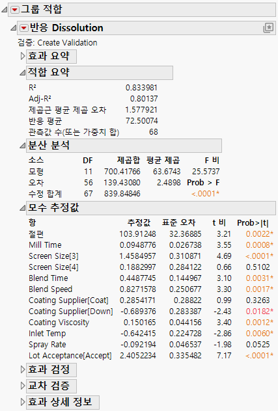Select the Lot Acceptance[Accept] term
Viewport: 278px width, 411px height.
click(x=70, y=356)
